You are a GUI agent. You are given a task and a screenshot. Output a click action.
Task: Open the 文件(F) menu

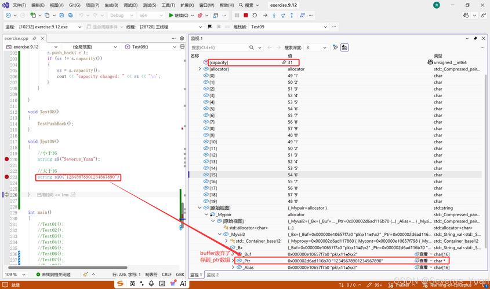[19, 5]
